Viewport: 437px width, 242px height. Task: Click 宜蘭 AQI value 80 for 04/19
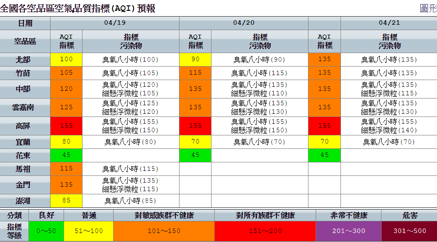point(66,142)
